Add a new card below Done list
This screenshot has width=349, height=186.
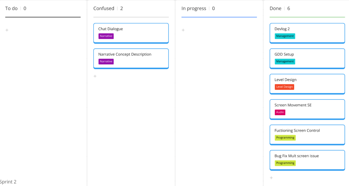(x=272, y=178)
